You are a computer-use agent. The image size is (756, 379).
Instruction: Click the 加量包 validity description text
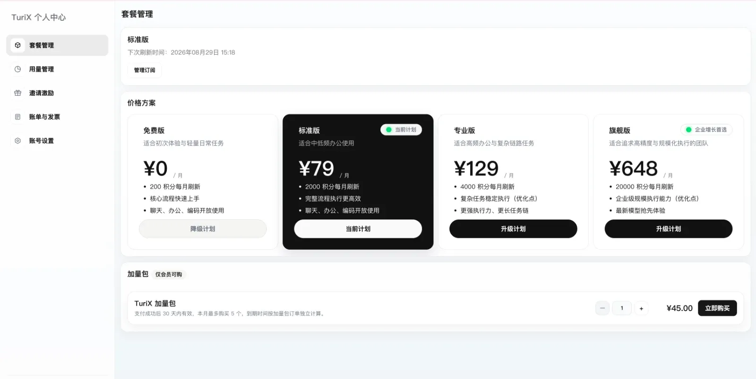click(230, 313)
